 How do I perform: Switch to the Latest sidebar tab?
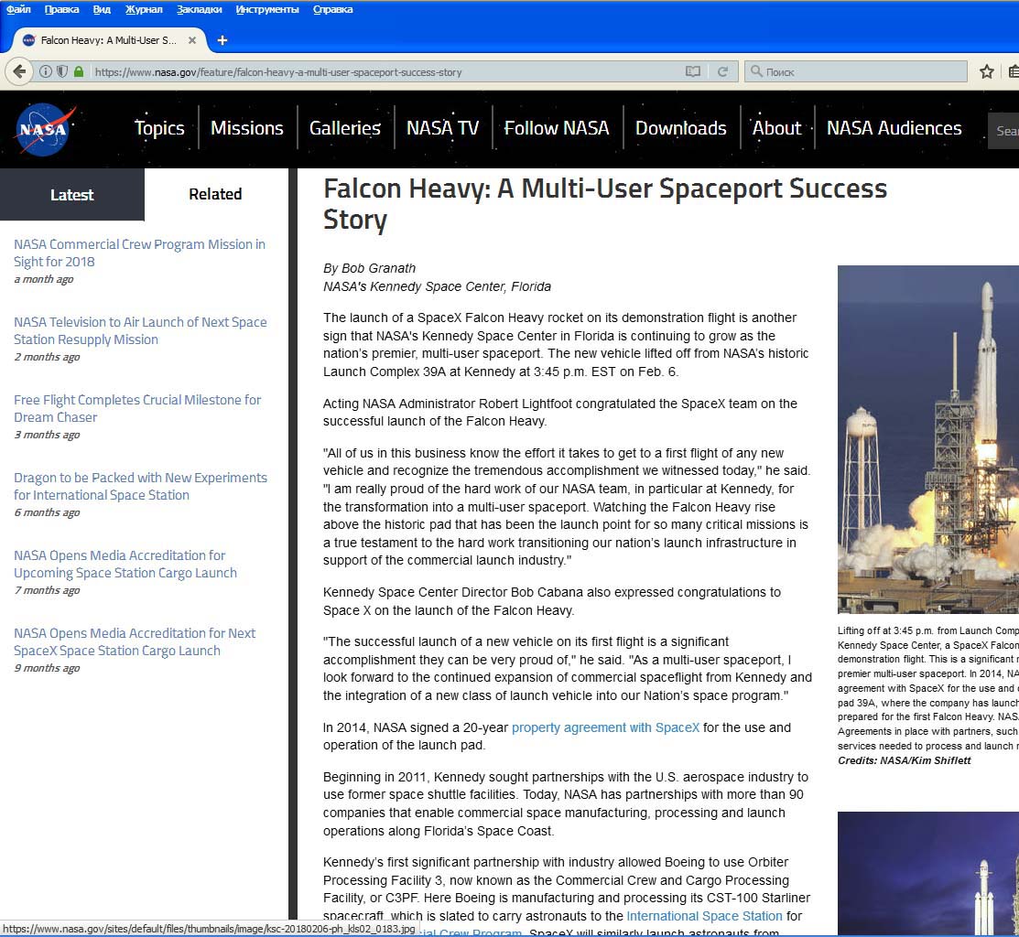(x=72, y=195)
